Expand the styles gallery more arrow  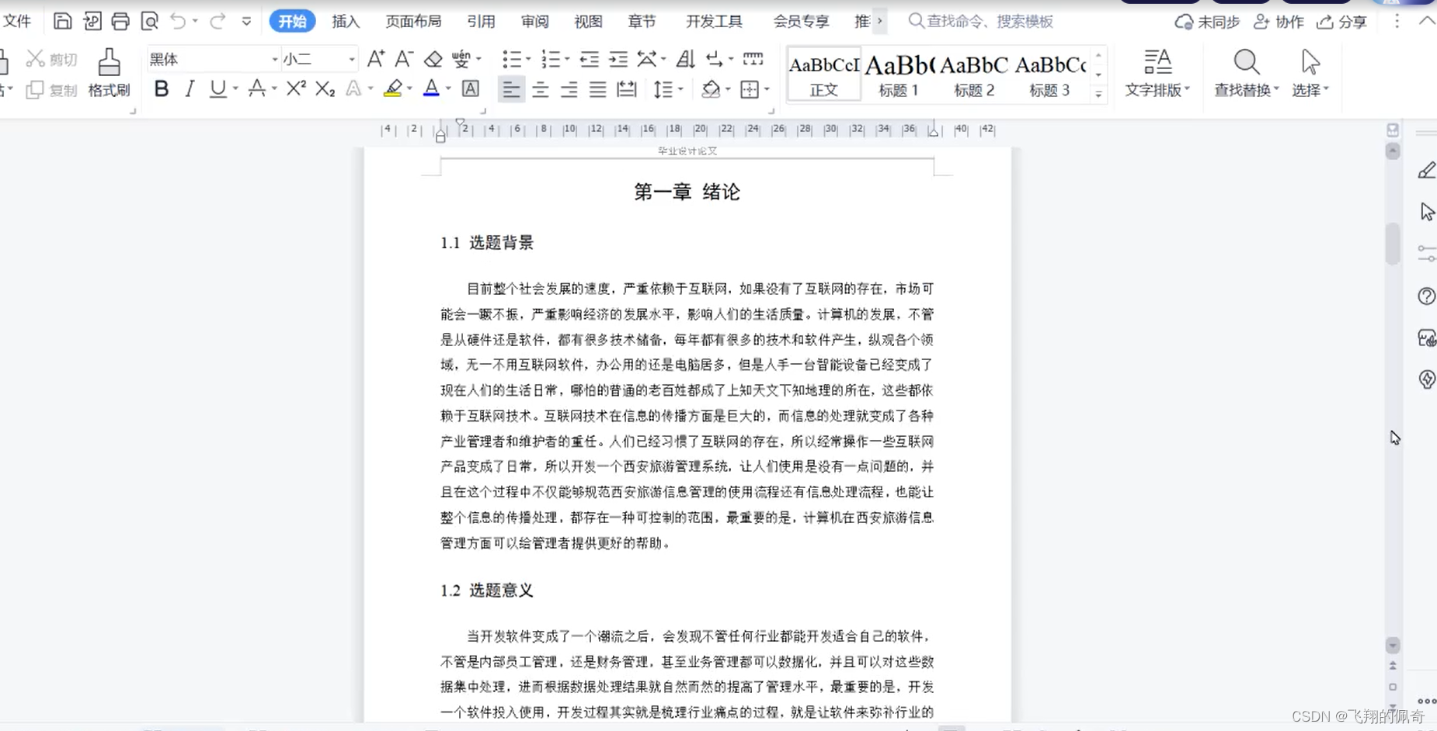(1098, 93)
